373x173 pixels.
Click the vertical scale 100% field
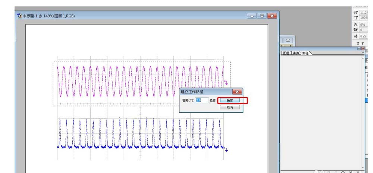364,18
